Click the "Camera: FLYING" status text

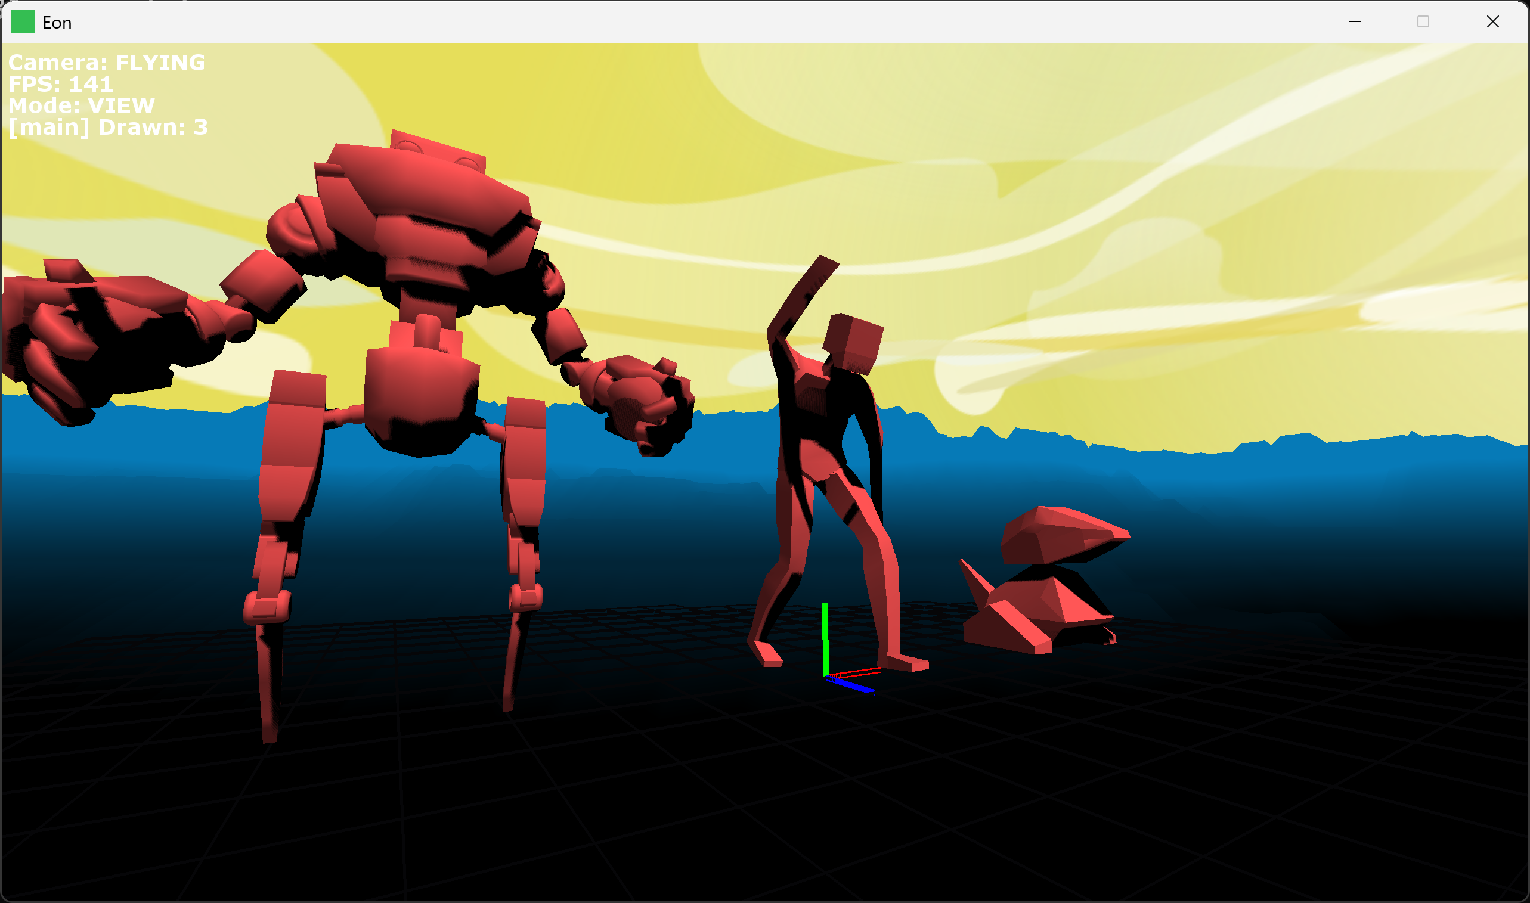pos(107,63)
